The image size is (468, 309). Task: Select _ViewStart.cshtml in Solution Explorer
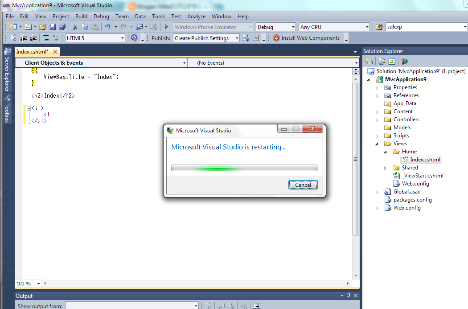(x=423, y=176)
